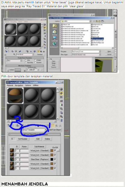This screenshot has width=125, height=187.
Task: Click Put Material to Scene in Door-Template editor
Action: [x=13, y=126]
